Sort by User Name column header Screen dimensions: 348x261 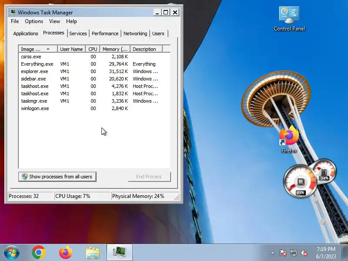[x=71, y=49]
